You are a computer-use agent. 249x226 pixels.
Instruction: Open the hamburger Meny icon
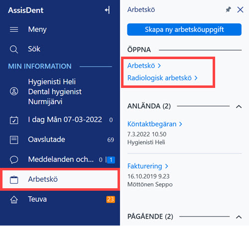pos(14,29)
